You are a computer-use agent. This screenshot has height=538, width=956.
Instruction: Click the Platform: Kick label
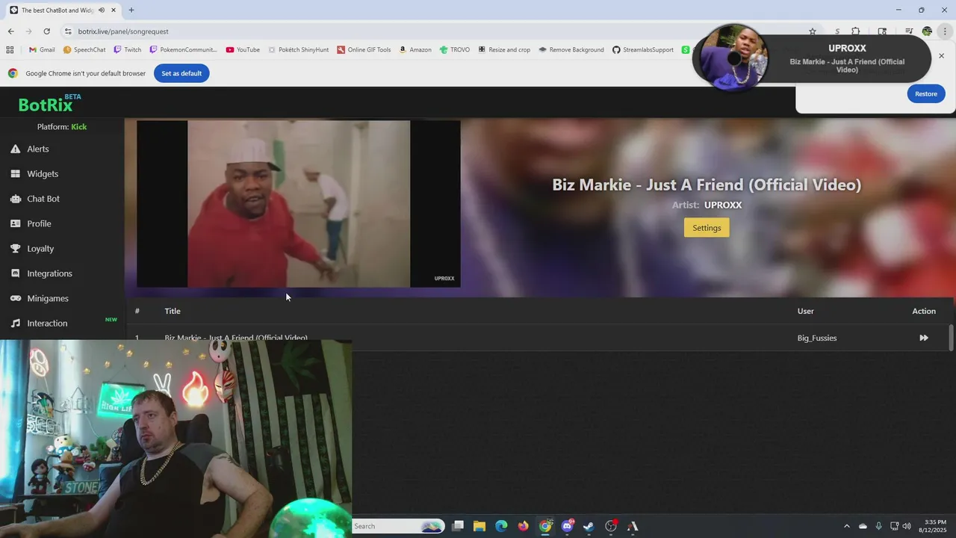pos(62,126)
